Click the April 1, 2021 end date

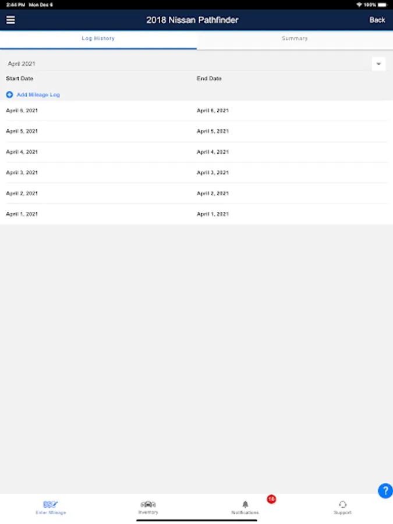pyautogui.click(x=213, y=214)
